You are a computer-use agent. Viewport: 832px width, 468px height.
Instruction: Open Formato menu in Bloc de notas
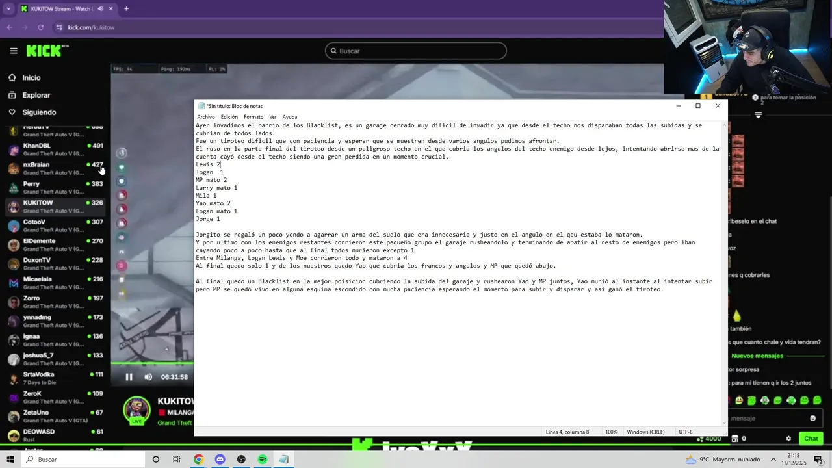coord(253,117)
